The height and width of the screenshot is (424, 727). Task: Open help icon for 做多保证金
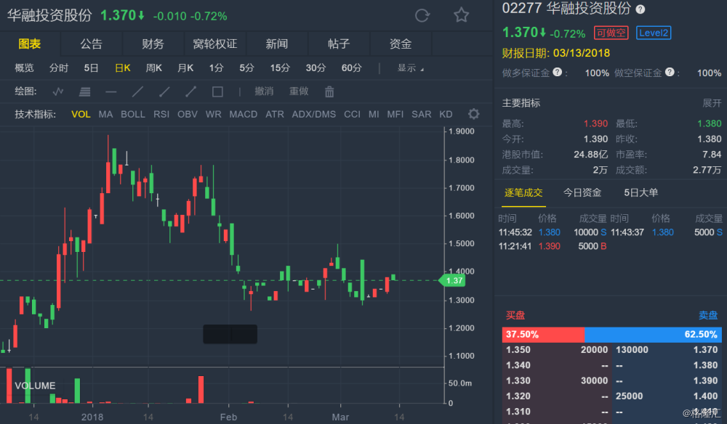[x=558, y=72]
